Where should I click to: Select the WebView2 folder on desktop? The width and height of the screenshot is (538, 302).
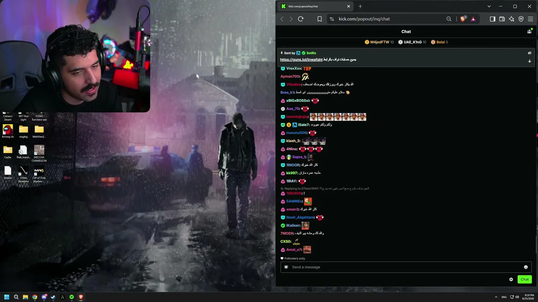(39, 131)
